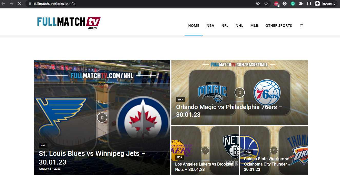340x175 pixels.
Task: Play the Orlando Magic vs 76ers match
Action: point(239,92)
